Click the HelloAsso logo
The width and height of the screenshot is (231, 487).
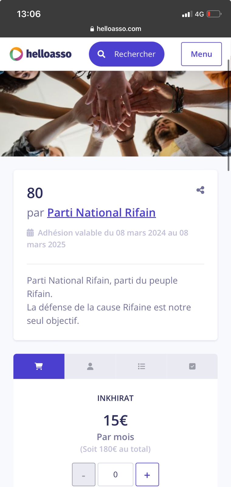pyautogui.click(x=41, y=54)
